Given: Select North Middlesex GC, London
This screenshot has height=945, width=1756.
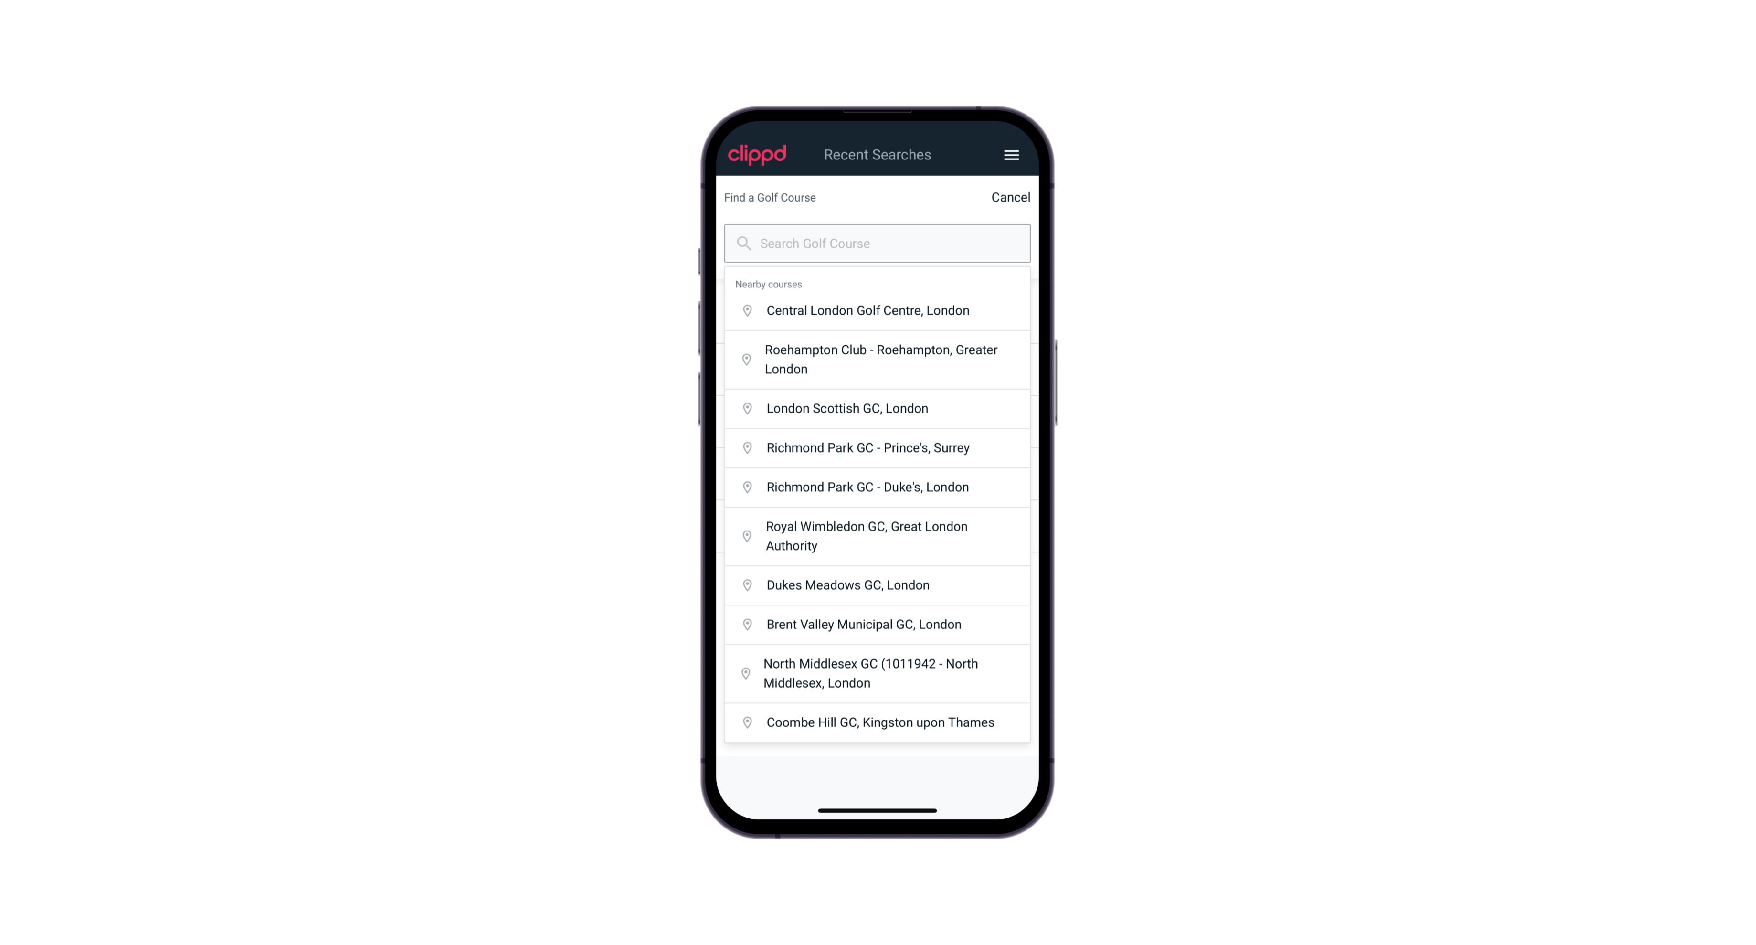Looking at the screenshot, I should tap(877, 673).
